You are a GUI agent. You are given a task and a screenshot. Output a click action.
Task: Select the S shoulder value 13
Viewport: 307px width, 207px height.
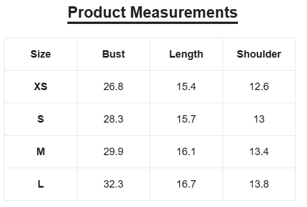pos(259,119)
